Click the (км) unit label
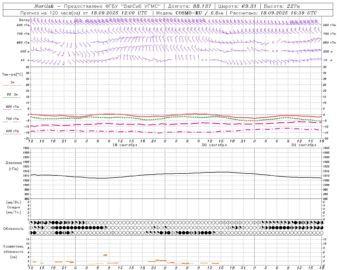337x270 pixels. (13, 257)
